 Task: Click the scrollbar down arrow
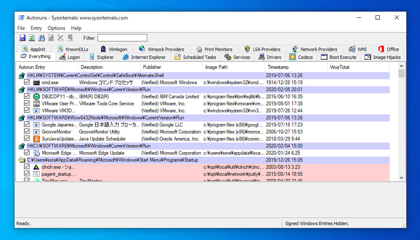401,178
